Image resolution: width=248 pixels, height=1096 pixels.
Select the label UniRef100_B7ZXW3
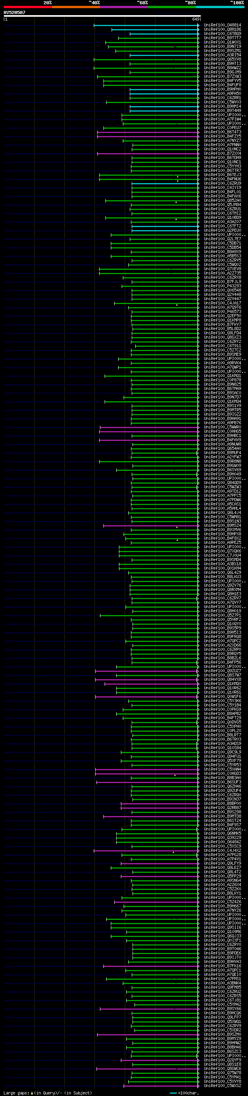[x=222, y=77]
